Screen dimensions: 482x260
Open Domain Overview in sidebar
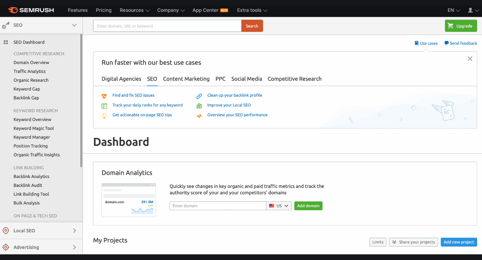pyautogui.click(x=31, y=62)
